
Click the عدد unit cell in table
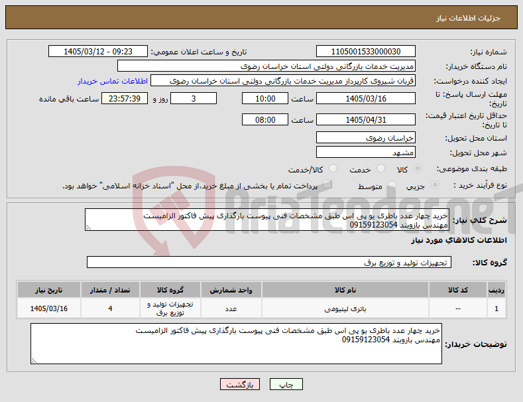coord(231,308)
